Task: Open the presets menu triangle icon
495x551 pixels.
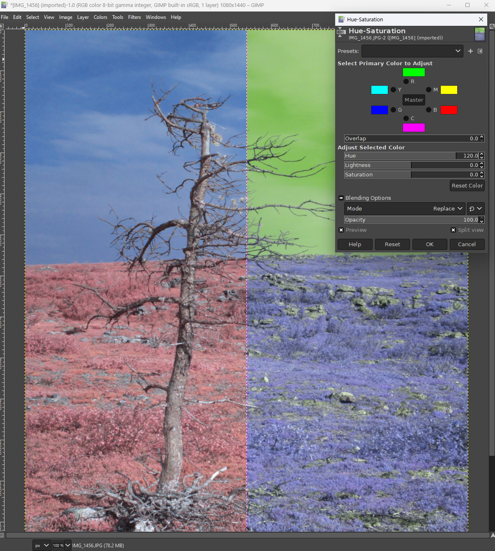Action: [480, 51]
